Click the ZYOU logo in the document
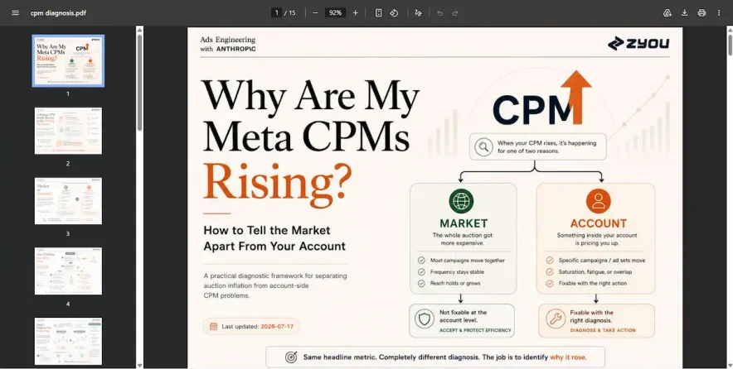 pos(638,43)
